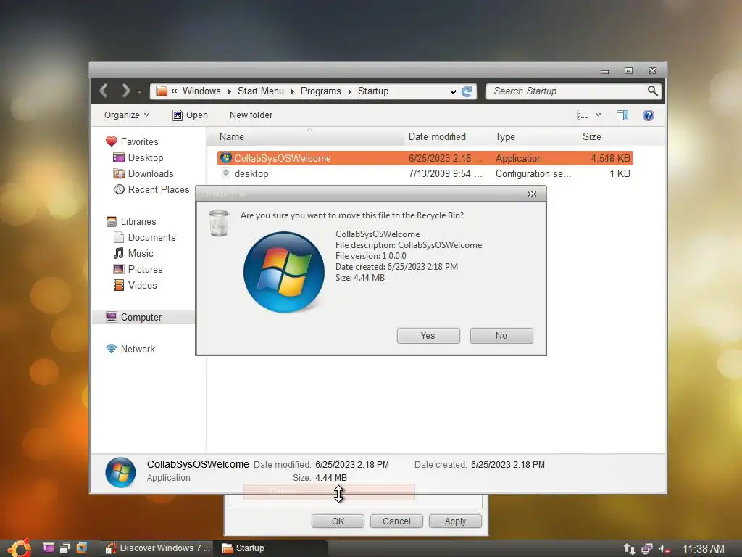Viewport: 742px width, 557px height.
Task: Select the Startup breadcrumb segment
Action: coord(373,91)
